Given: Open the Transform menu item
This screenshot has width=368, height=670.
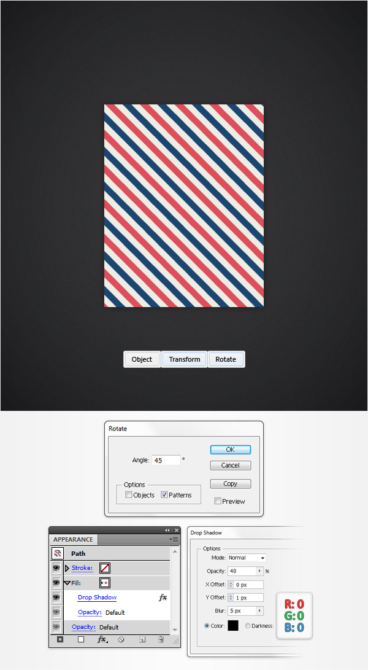Looking at the screenshot, I should [x=185, y=359].
